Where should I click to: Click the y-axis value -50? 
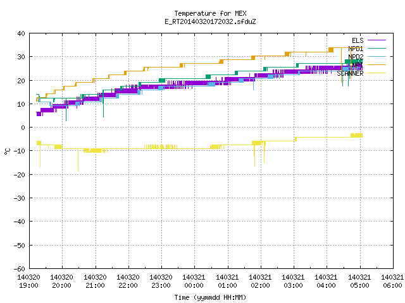(x=20, y=246)
